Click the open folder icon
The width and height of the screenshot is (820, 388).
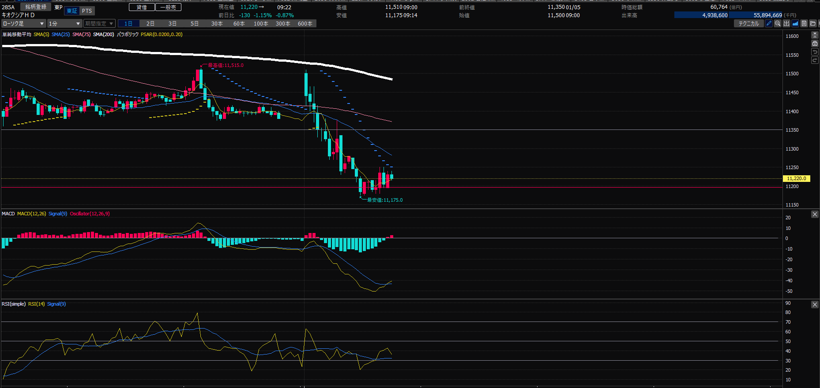813,23
